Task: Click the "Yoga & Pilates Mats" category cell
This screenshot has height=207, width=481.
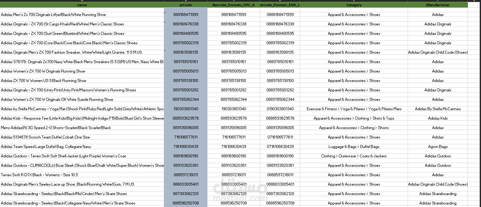Action: point(354,109)
